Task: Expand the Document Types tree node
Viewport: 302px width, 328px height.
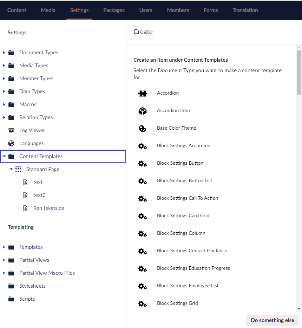Action: point(4,53)
